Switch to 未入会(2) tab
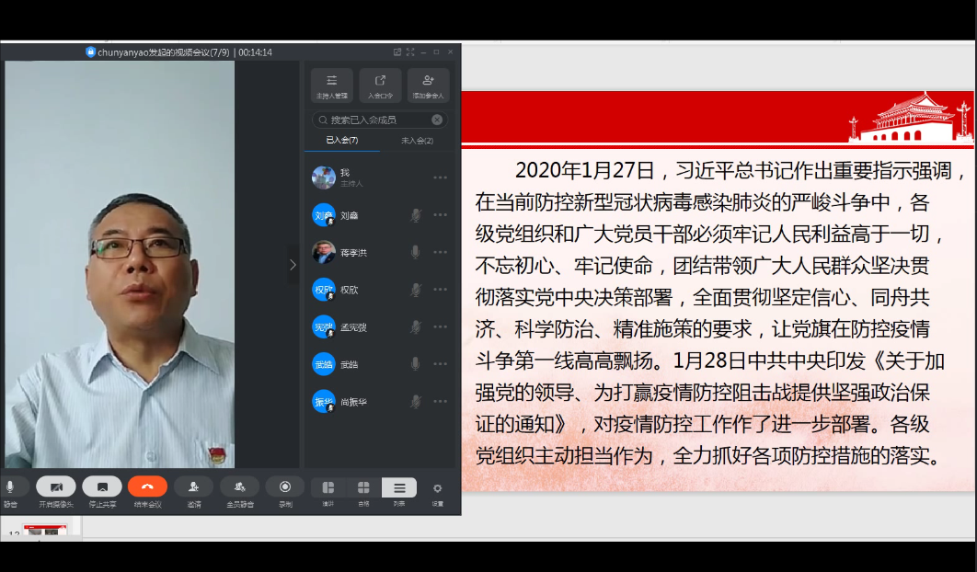The image size is (977, 572). point(417,141)
